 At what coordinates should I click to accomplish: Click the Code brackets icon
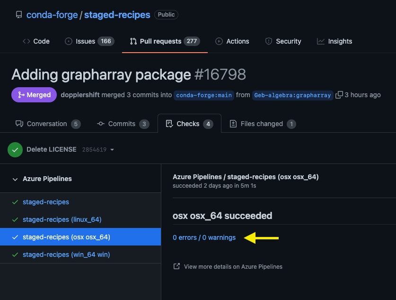(x=26, y=41)
